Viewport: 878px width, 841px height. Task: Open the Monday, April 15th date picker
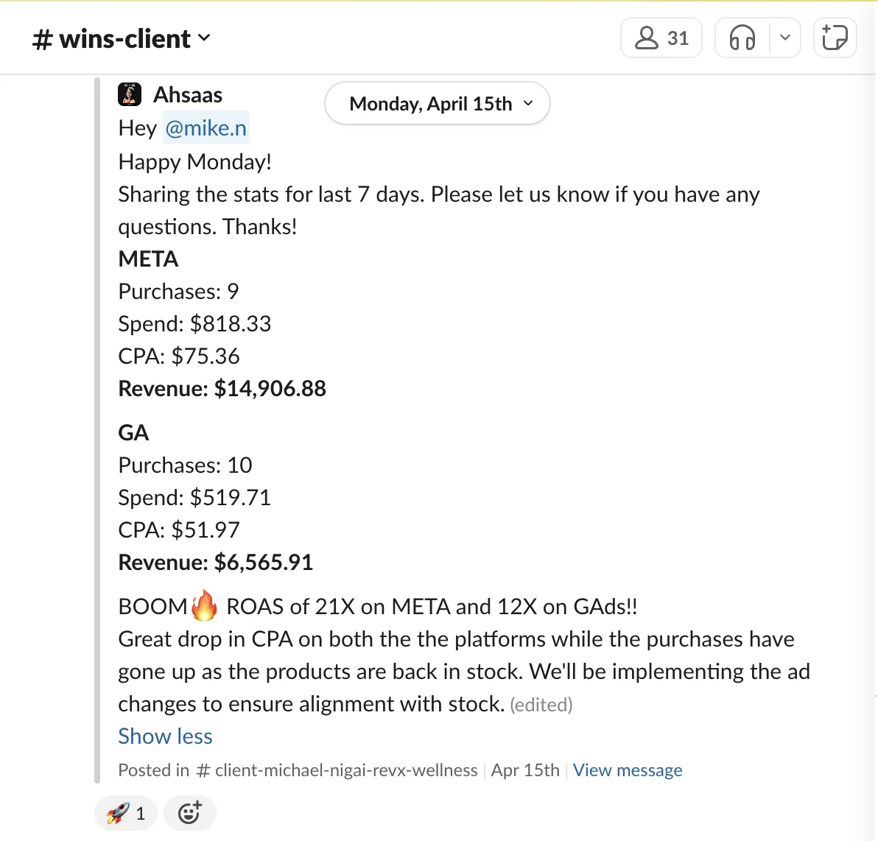coord(438,104)
